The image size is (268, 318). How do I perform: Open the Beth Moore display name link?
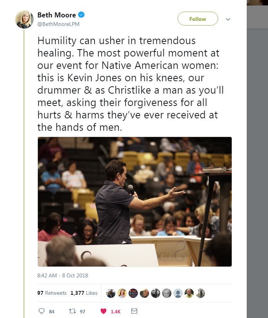click(57, 15)
